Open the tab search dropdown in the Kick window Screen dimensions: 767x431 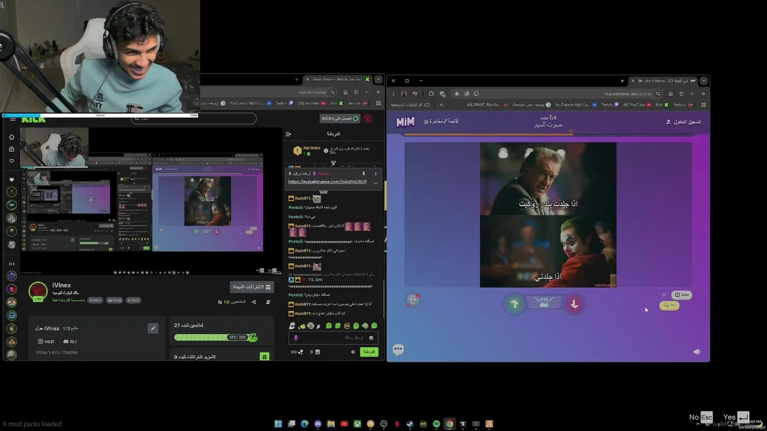point(378,79)
